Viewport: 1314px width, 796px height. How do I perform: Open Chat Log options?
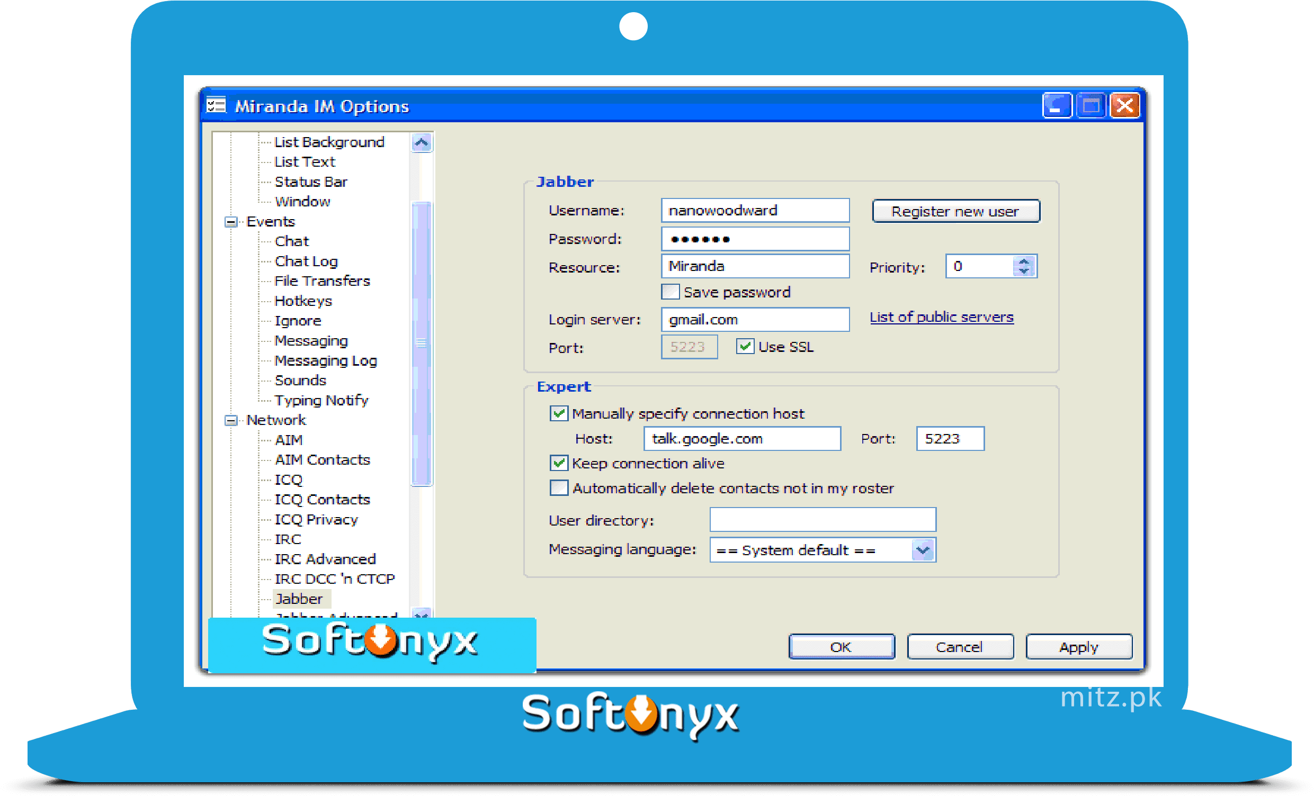(306, 261)
